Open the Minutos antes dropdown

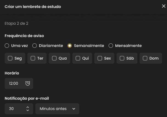coord(57,109)
